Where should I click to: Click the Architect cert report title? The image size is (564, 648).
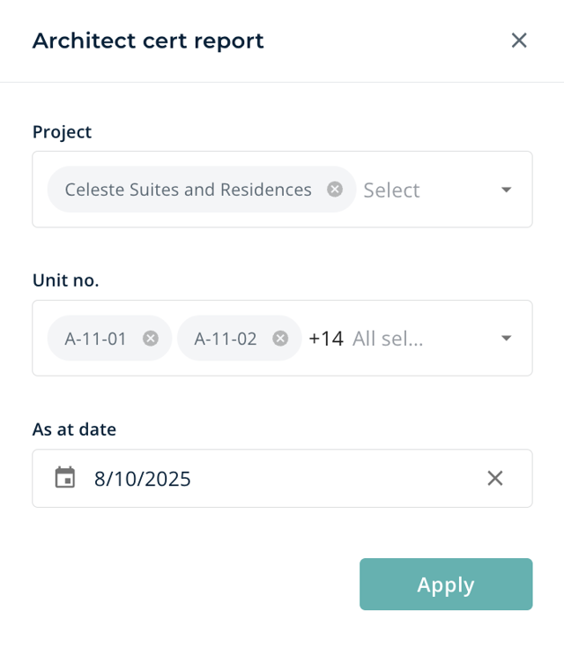coord(148,41)
